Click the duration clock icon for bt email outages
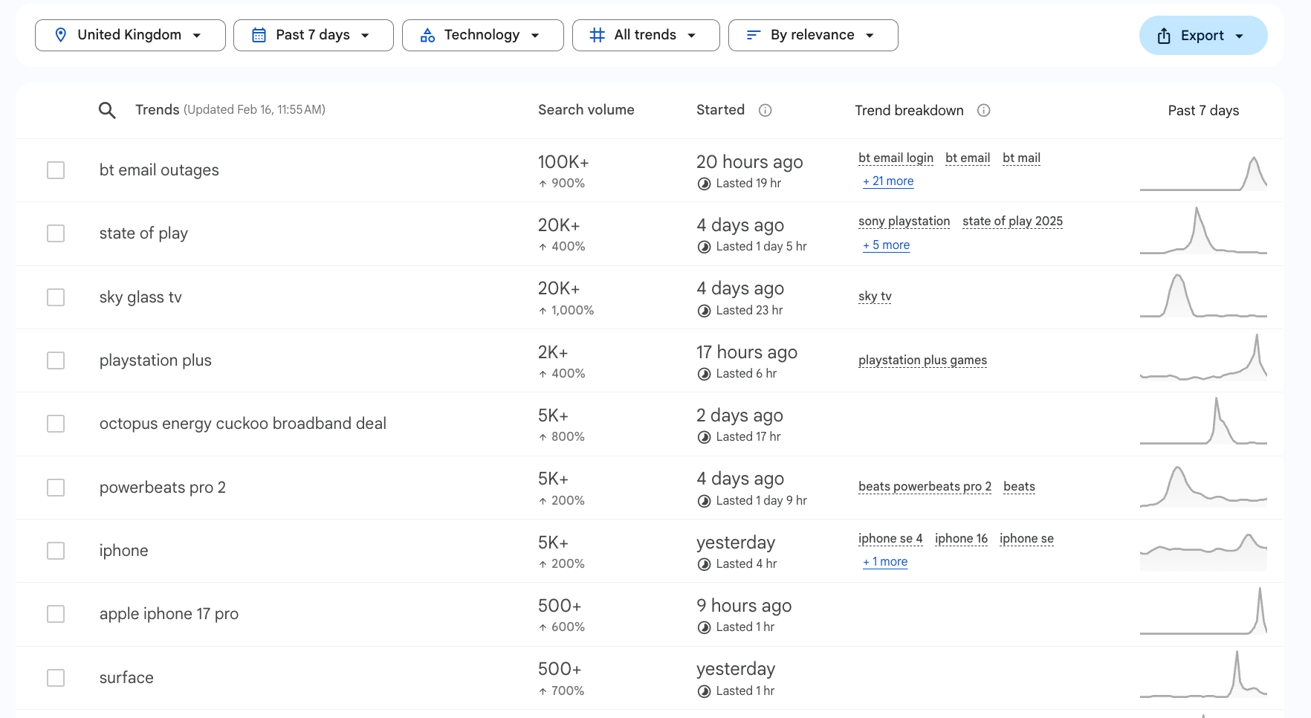 coord(704,184)
